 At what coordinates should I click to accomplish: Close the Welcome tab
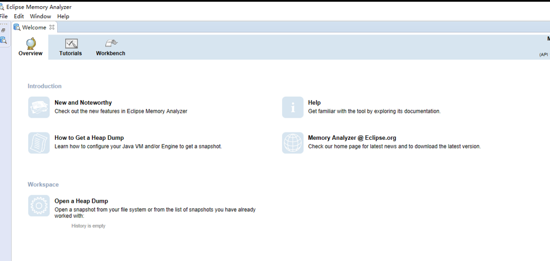pos(52,27)
